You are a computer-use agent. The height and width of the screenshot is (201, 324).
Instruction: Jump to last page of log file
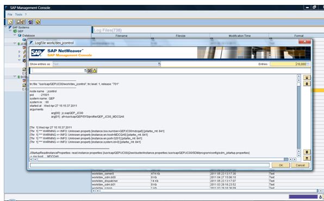307,158
